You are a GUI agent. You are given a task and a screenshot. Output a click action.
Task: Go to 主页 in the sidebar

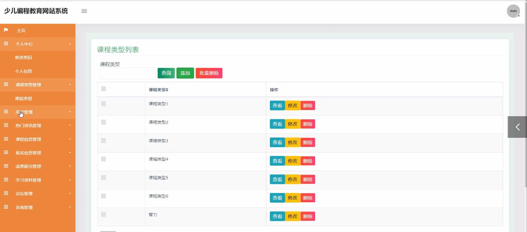[21, 30]
